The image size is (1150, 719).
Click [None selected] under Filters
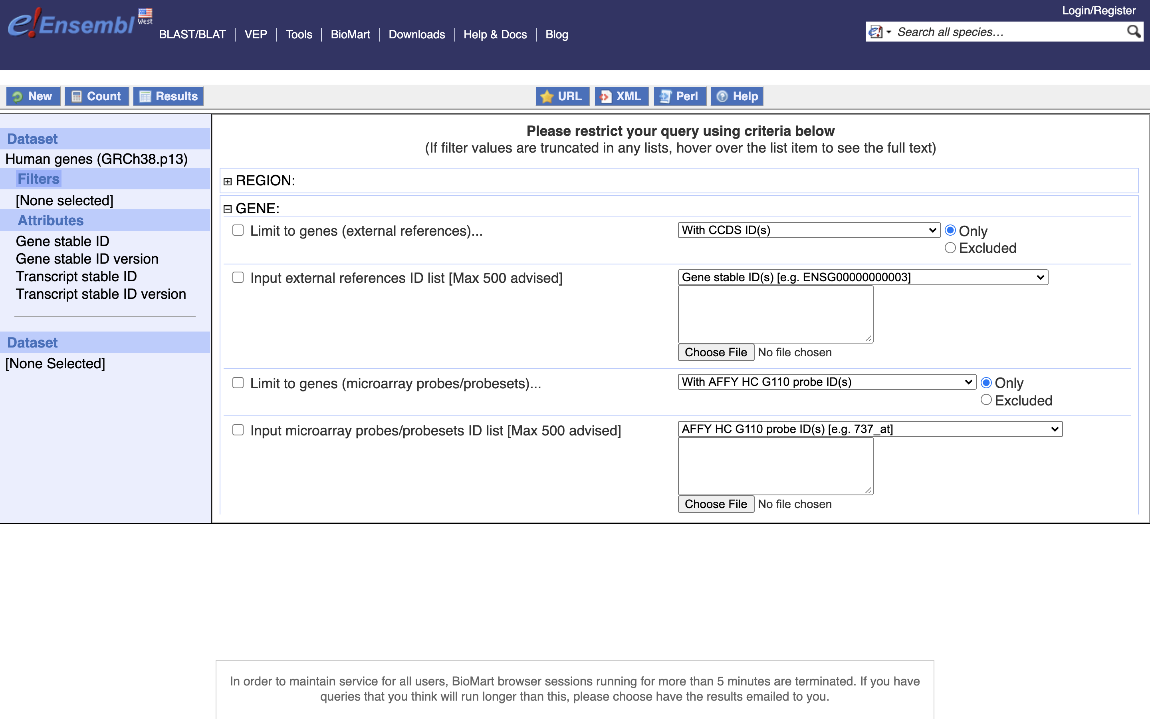coord(65,201)
